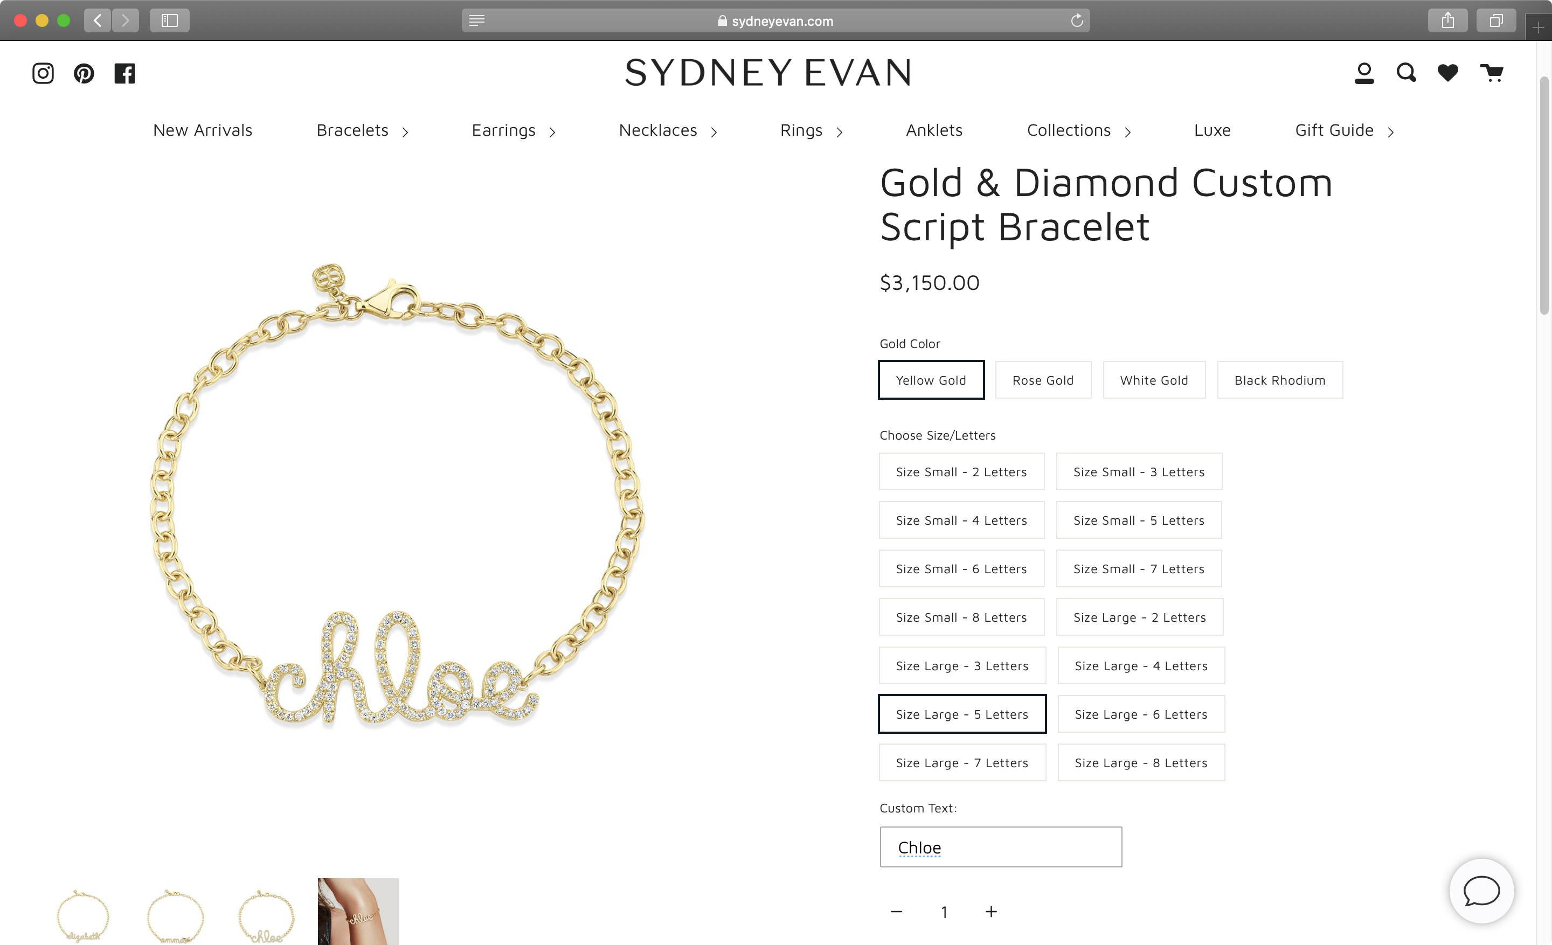
Task: Go to New Arrivals
Action: [202, 130]
